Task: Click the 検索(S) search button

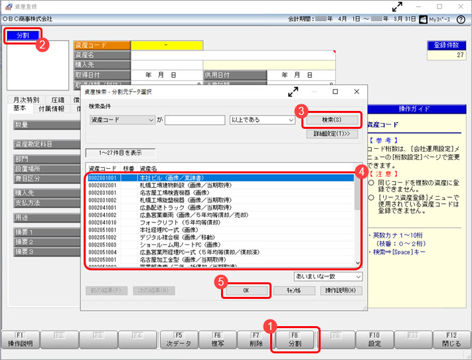Action: pos(331,120)
